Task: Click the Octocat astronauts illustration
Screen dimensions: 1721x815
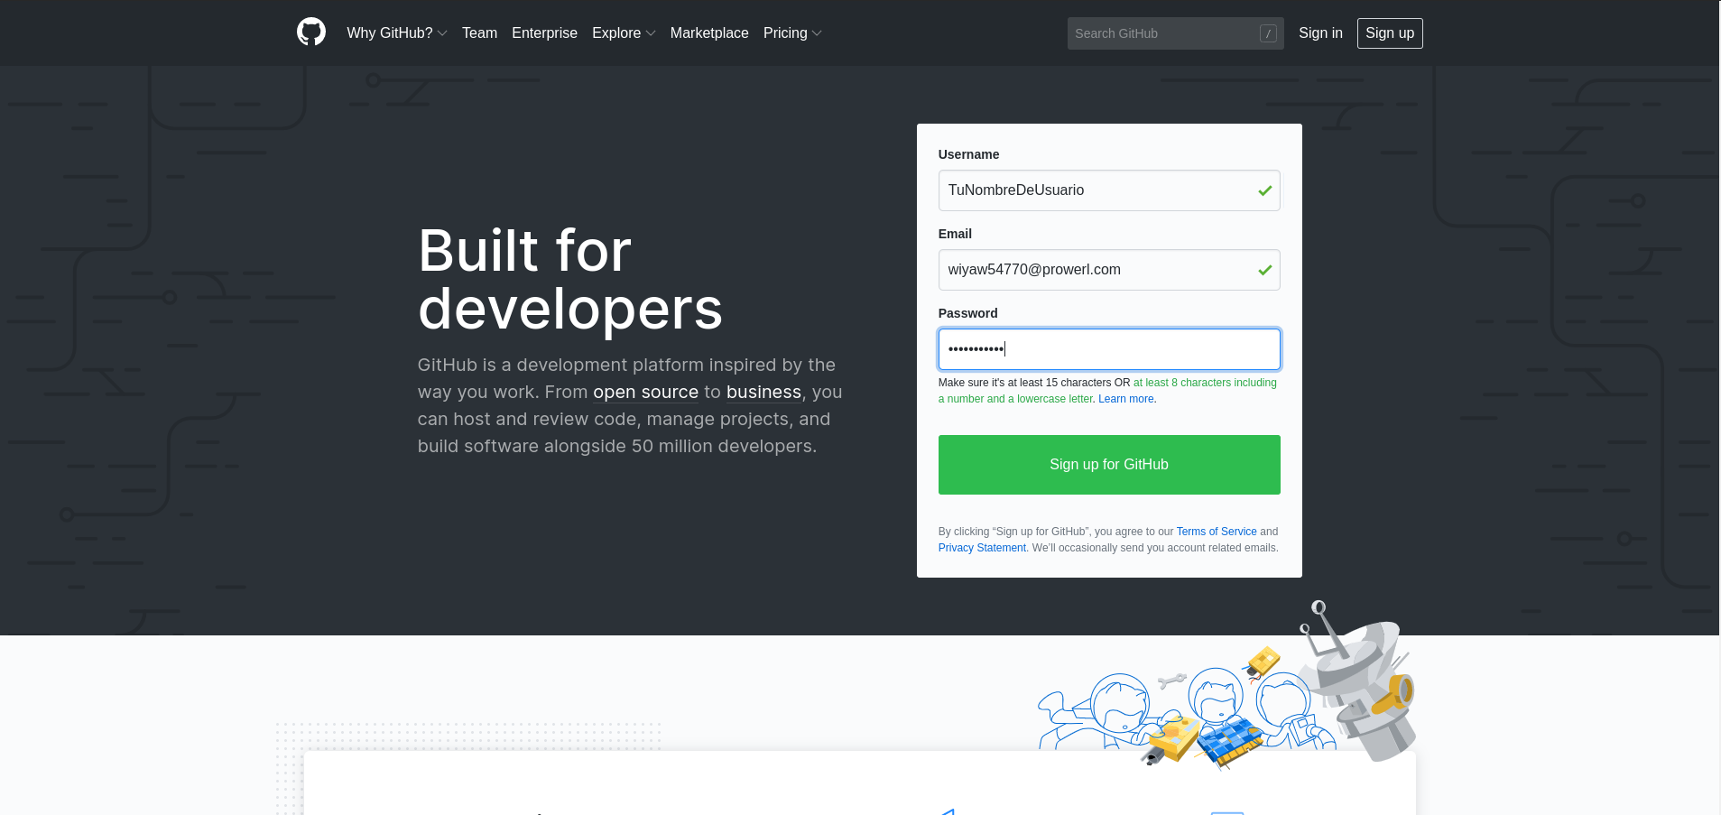Action: click(1226, 684)
